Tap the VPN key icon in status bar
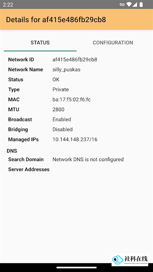 pos(122,4)
